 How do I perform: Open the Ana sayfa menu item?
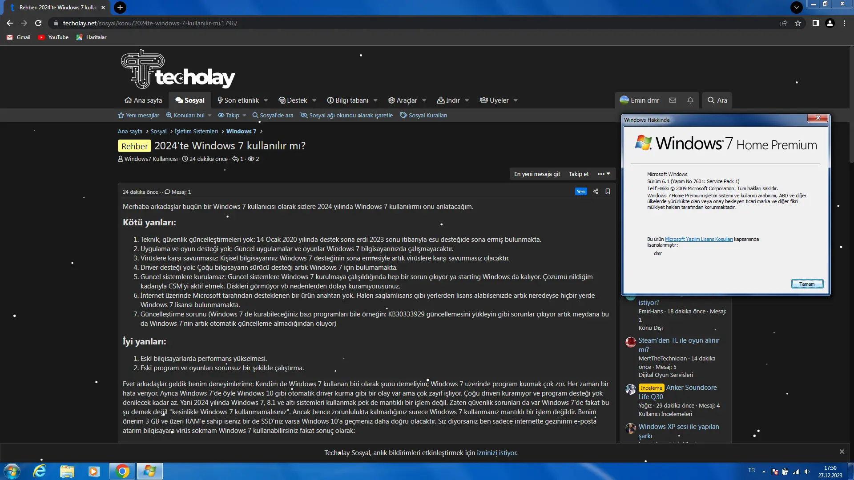pyautogui.click(x=143, y=100)
